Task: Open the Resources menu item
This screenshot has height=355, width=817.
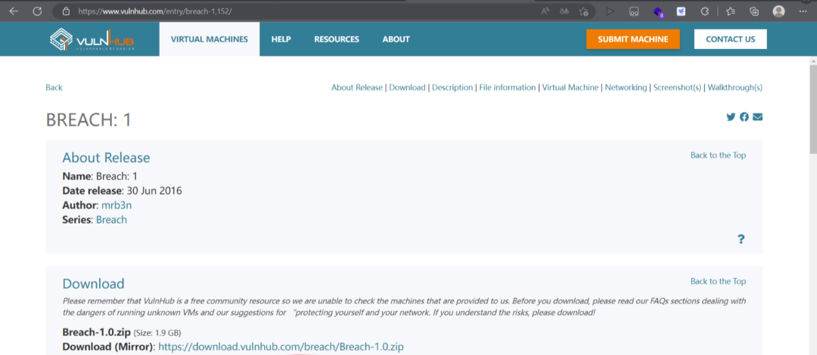Action: [337, 39]
